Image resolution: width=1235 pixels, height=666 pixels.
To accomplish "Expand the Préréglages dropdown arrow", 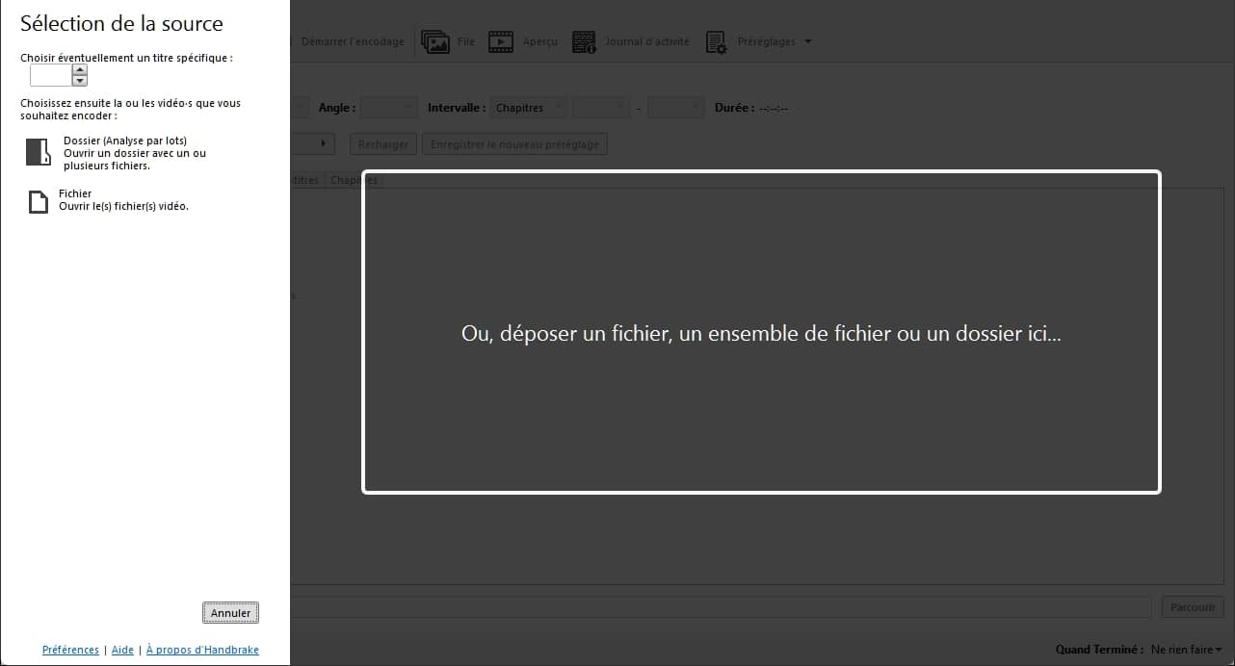I will coord(807,42).
